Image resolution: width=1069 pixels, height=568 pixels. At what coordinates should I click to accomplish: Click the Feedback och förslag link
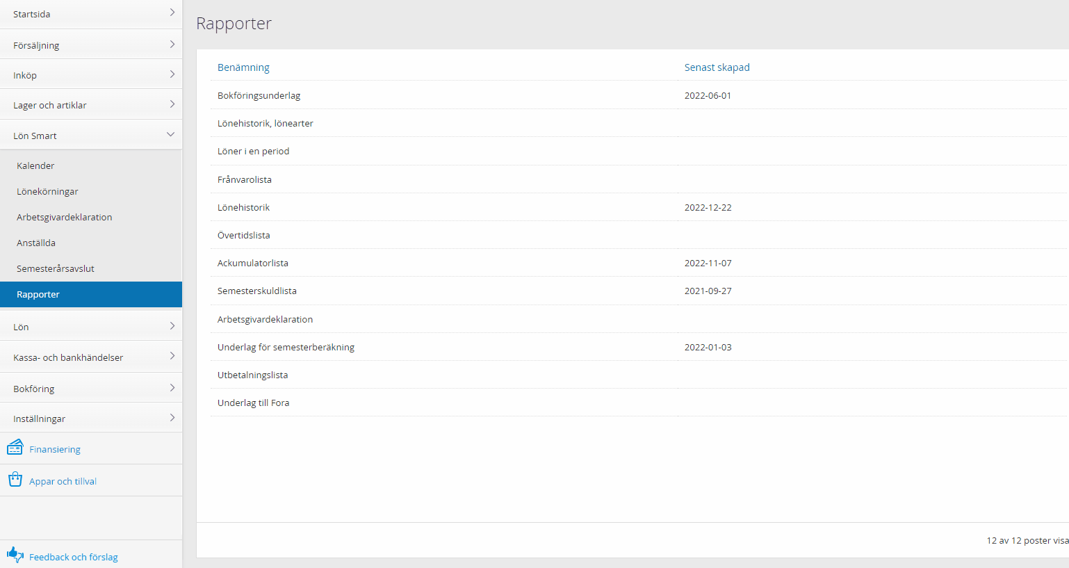click(x=73, y=557)
